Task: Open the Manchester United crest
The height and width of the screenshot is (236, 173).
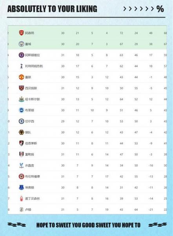Action: [21, 77]
